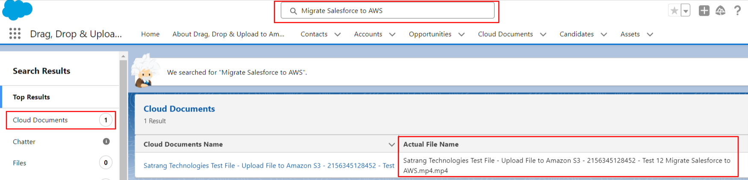
Task: Expand the Accounts tab dropdown chevron
Action: coord(392,34)
